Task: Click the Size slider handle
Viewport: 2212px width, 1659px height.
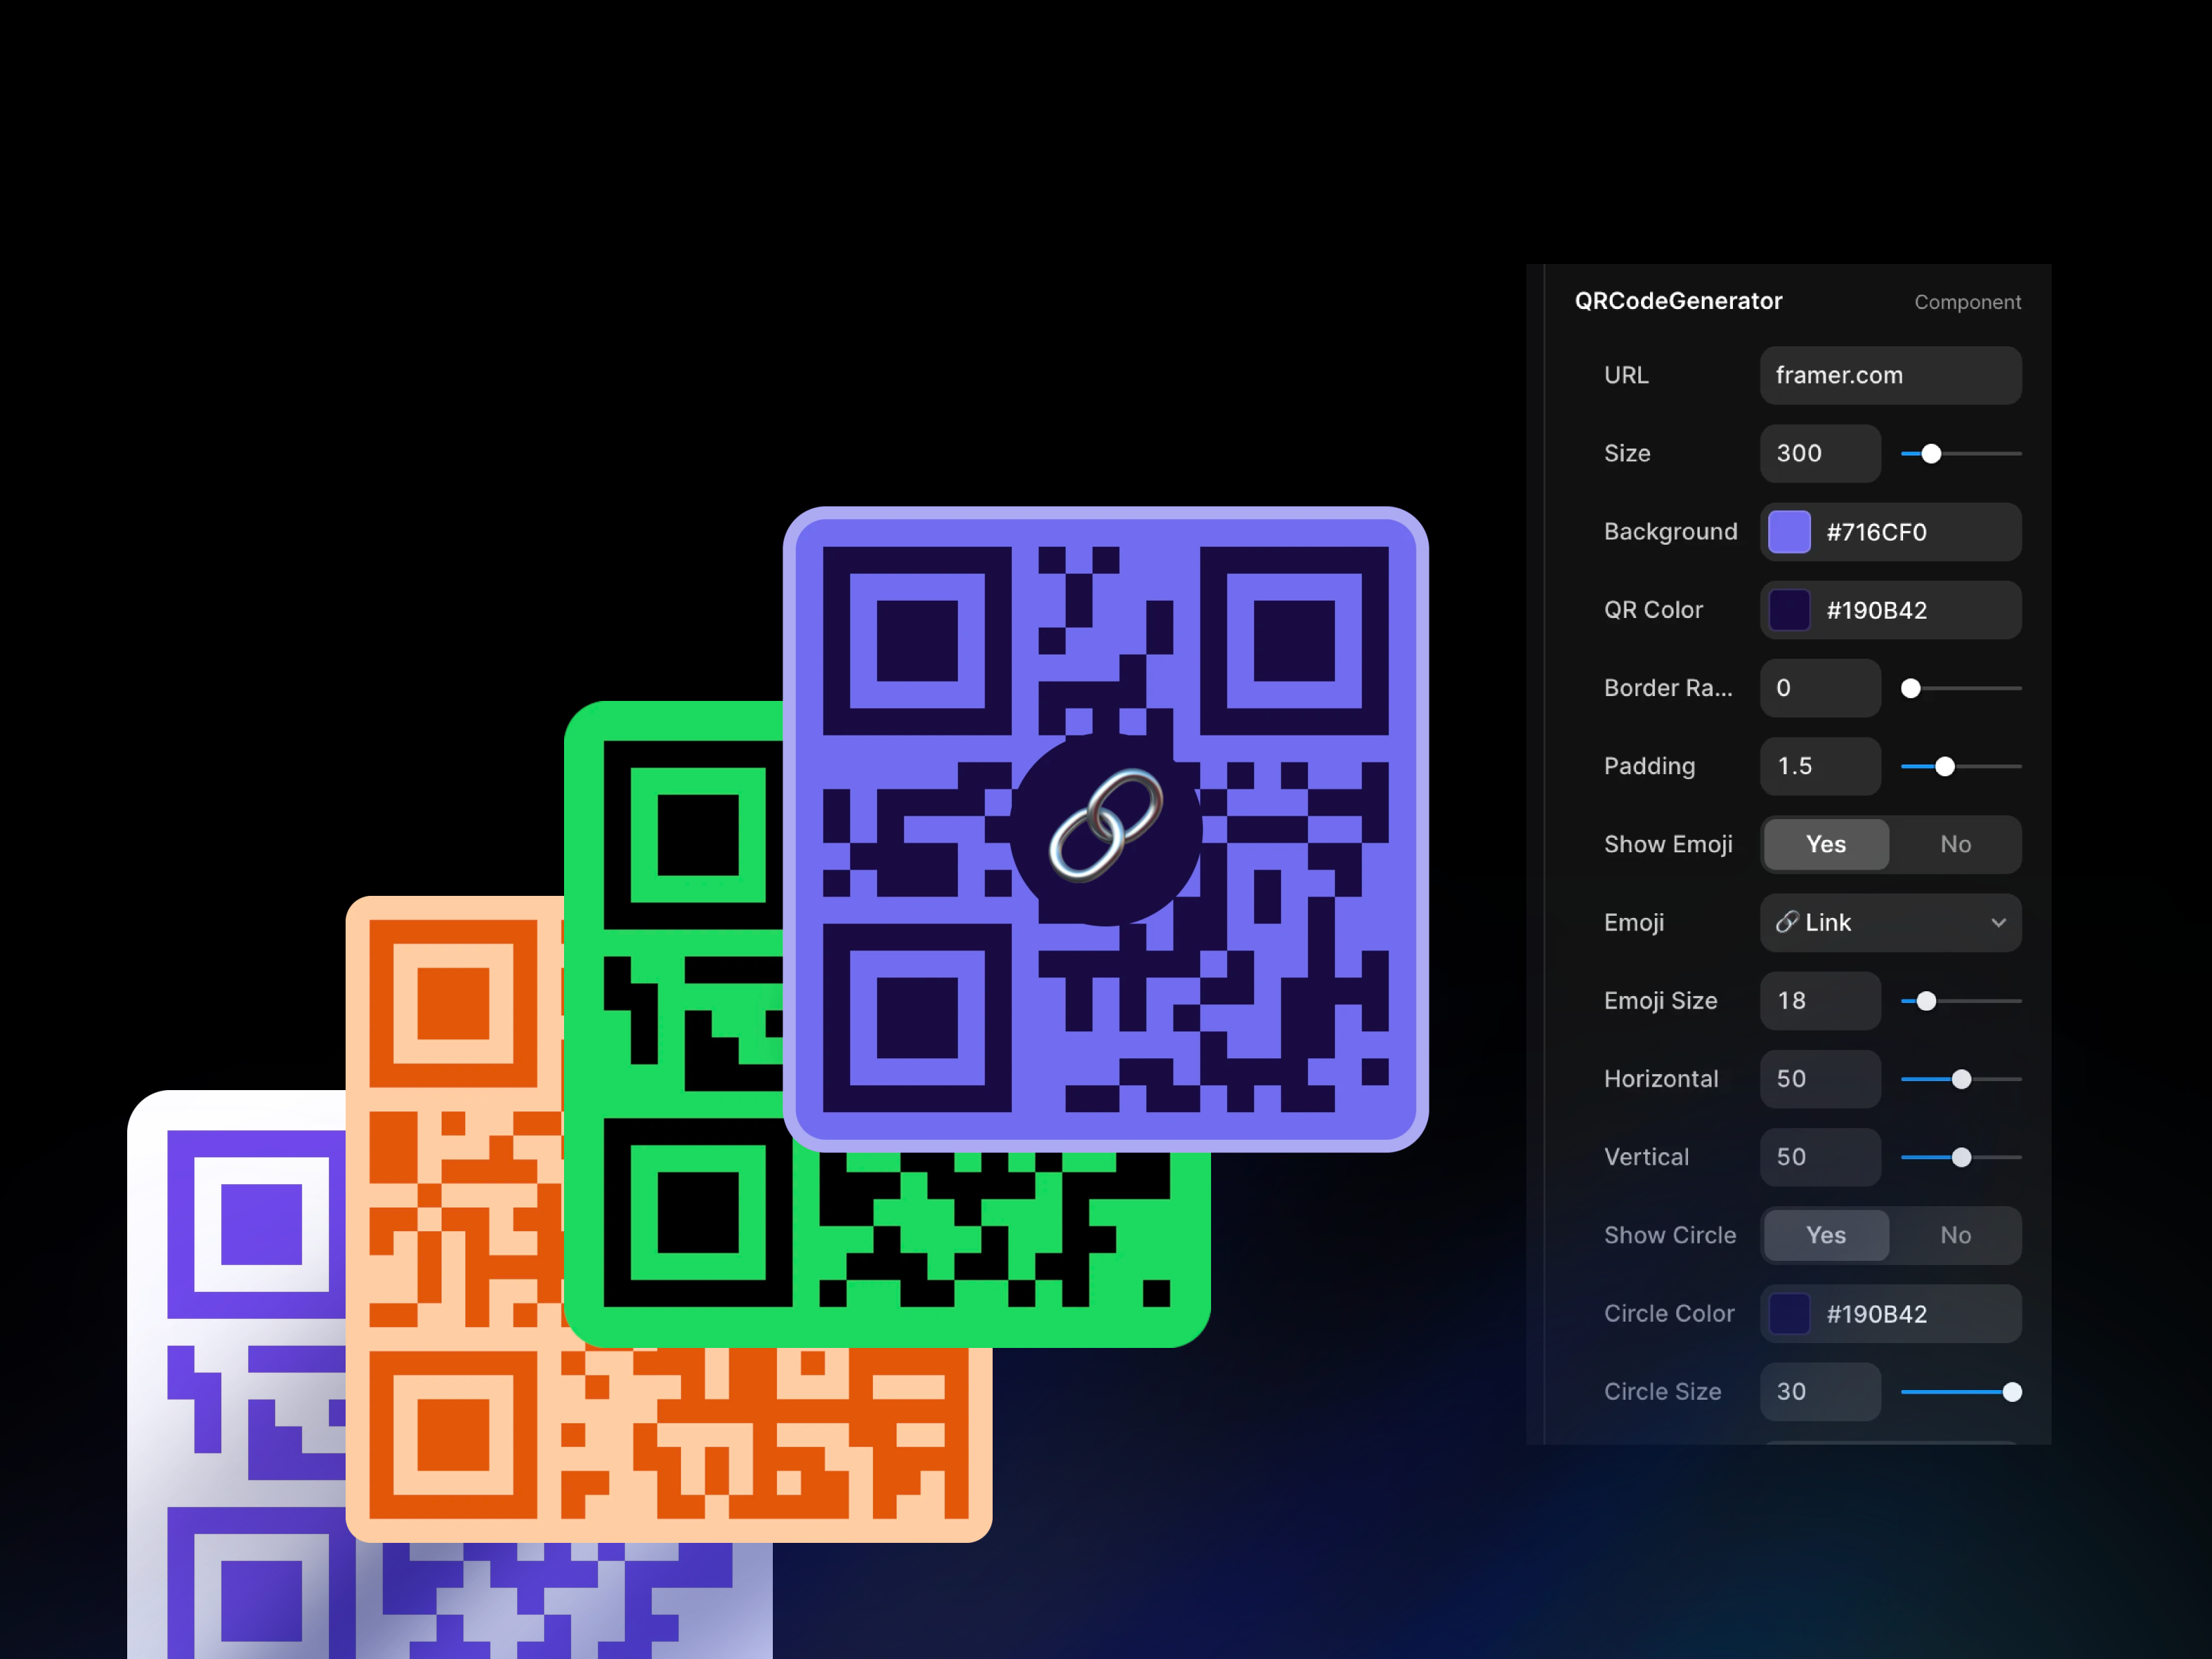Action: click(x=1931, y=454)
